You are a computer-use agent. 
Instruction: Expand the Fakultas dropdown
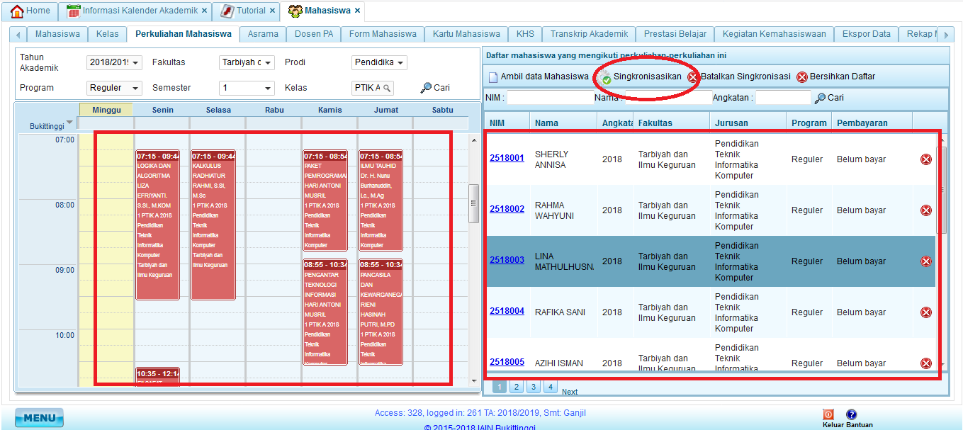269,63
